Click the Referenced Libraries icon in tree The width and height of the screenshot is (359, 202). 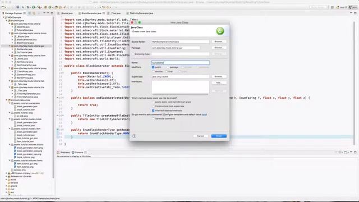click(x=9, y=176)
